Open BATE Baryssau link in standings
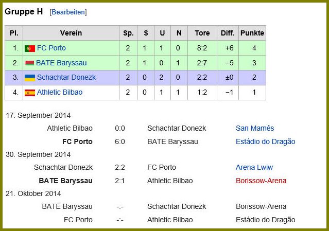329x231 pixels. click(61, 63)
